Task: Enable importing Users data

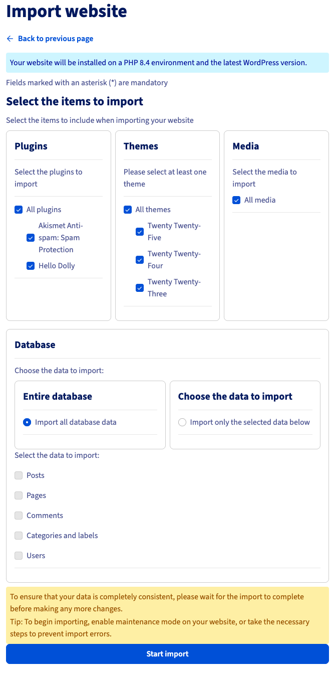Action: pyautogui.click(x=19, y=555)
